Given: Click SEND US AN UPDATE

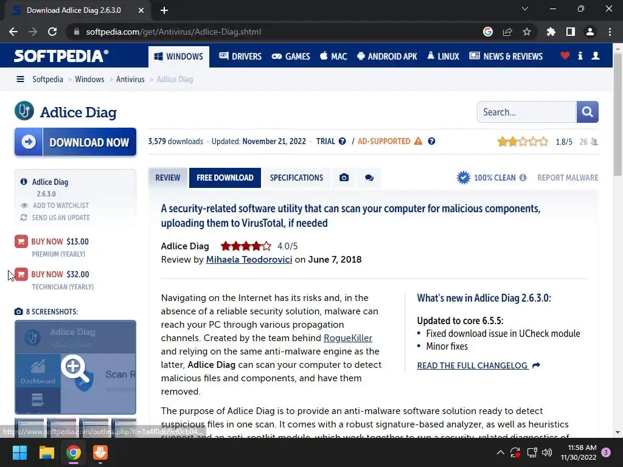Looking at the screenshot, I should (61, 218).
